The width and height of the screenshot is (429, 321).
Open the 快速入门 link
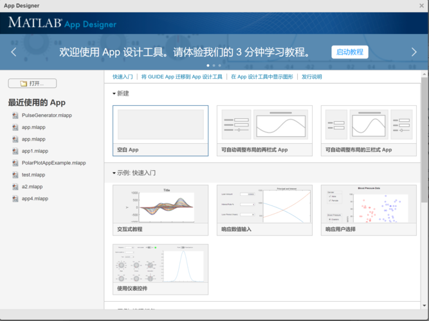coord(123,77)
